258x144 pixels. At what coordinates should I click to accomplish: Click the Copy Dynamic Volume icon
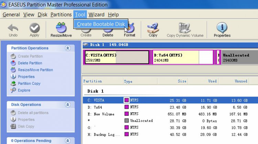185,28
